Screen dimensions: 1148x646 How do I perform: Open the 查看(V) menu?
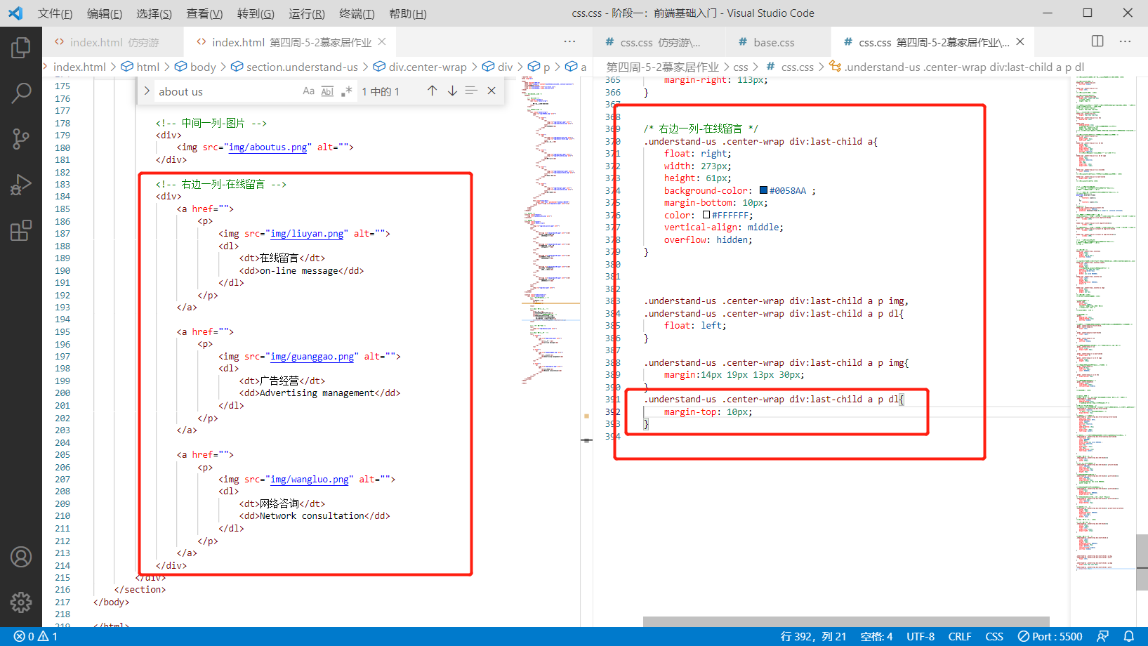click(204, 13)
